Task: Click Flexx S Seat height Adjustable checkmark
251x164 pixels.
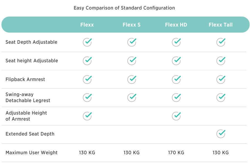Action: [132, 61]
